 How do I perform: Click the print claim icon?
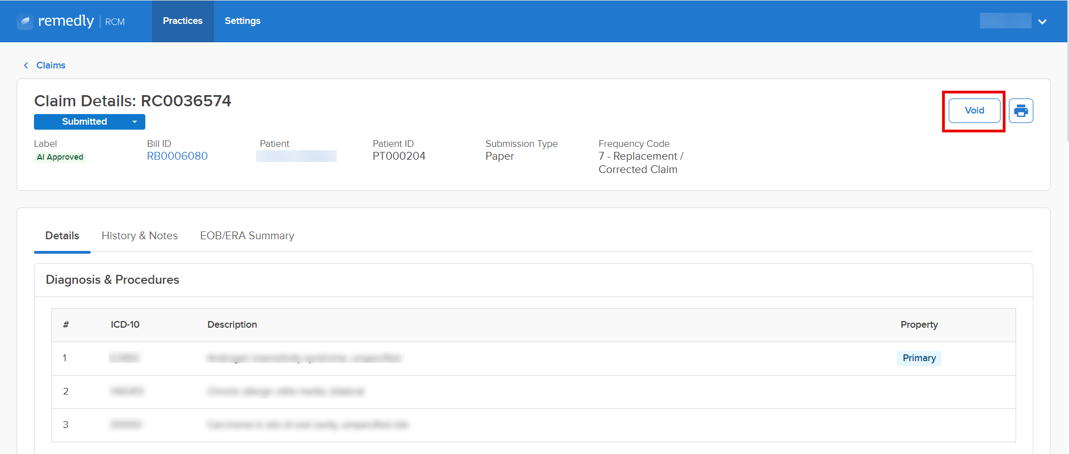click(1021, 111)
